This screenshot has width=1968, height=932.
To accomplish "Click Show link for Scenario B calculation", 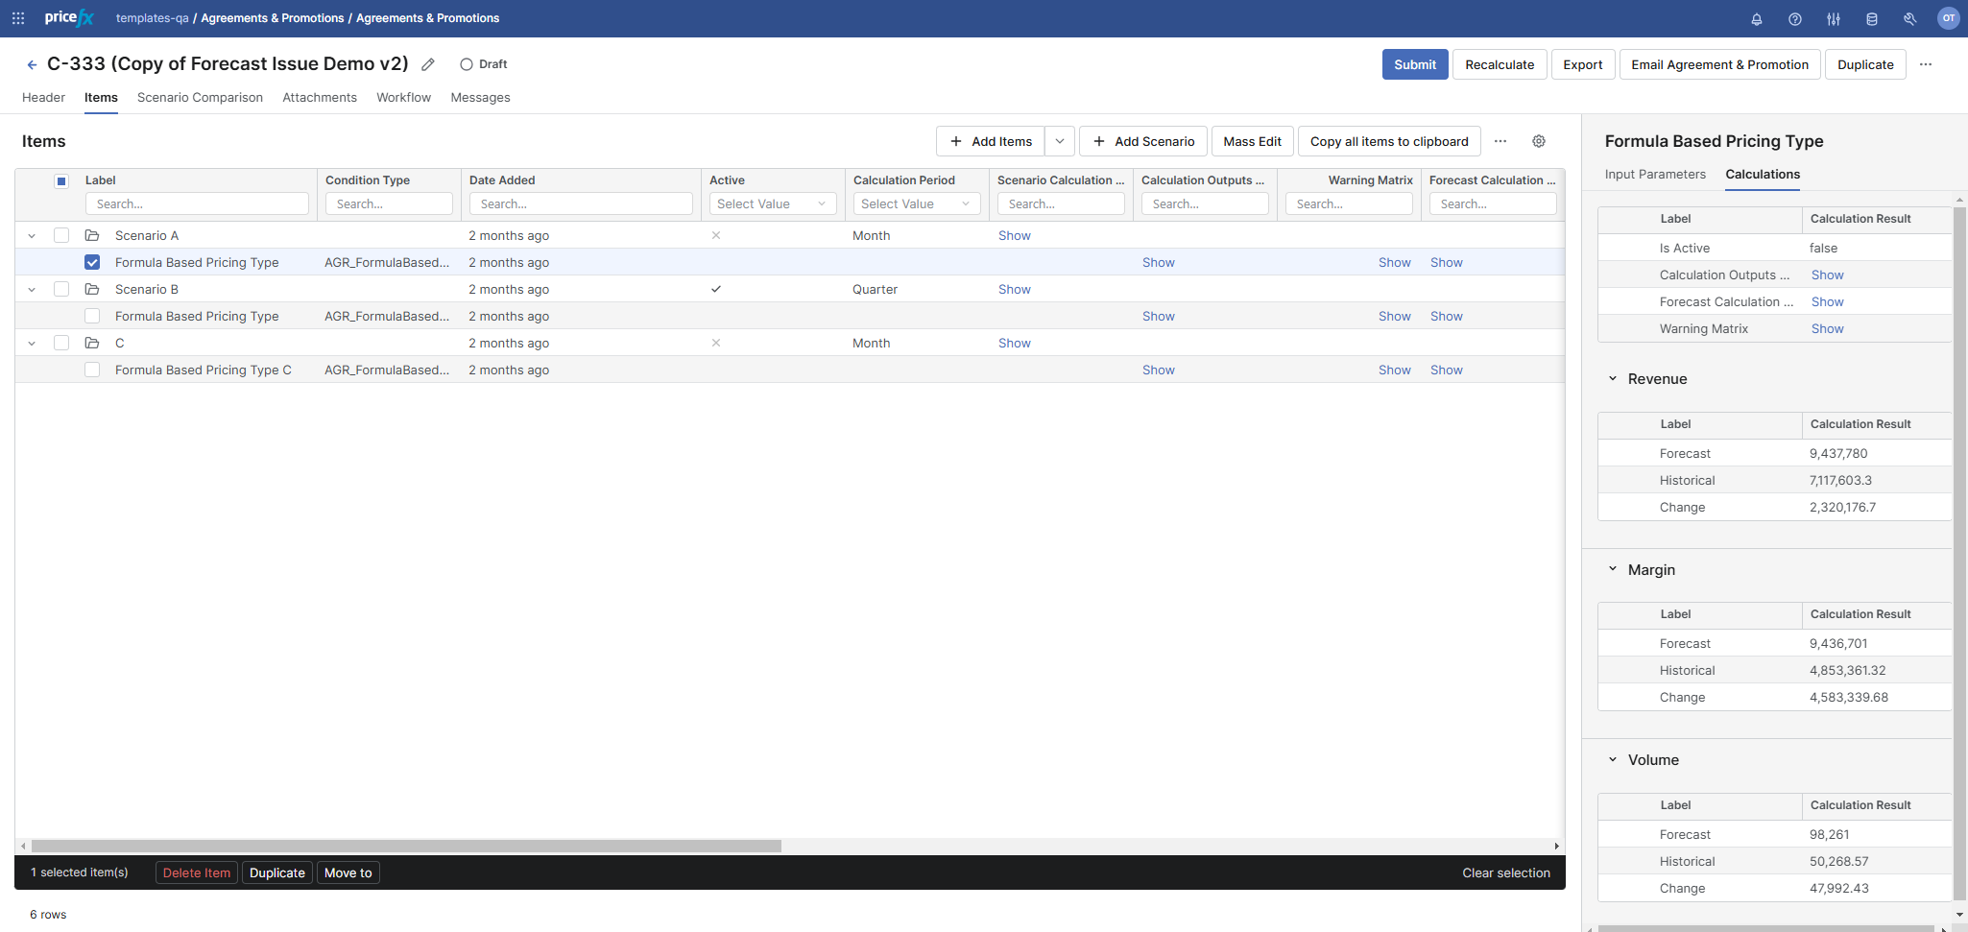I will coord(1014,289).
